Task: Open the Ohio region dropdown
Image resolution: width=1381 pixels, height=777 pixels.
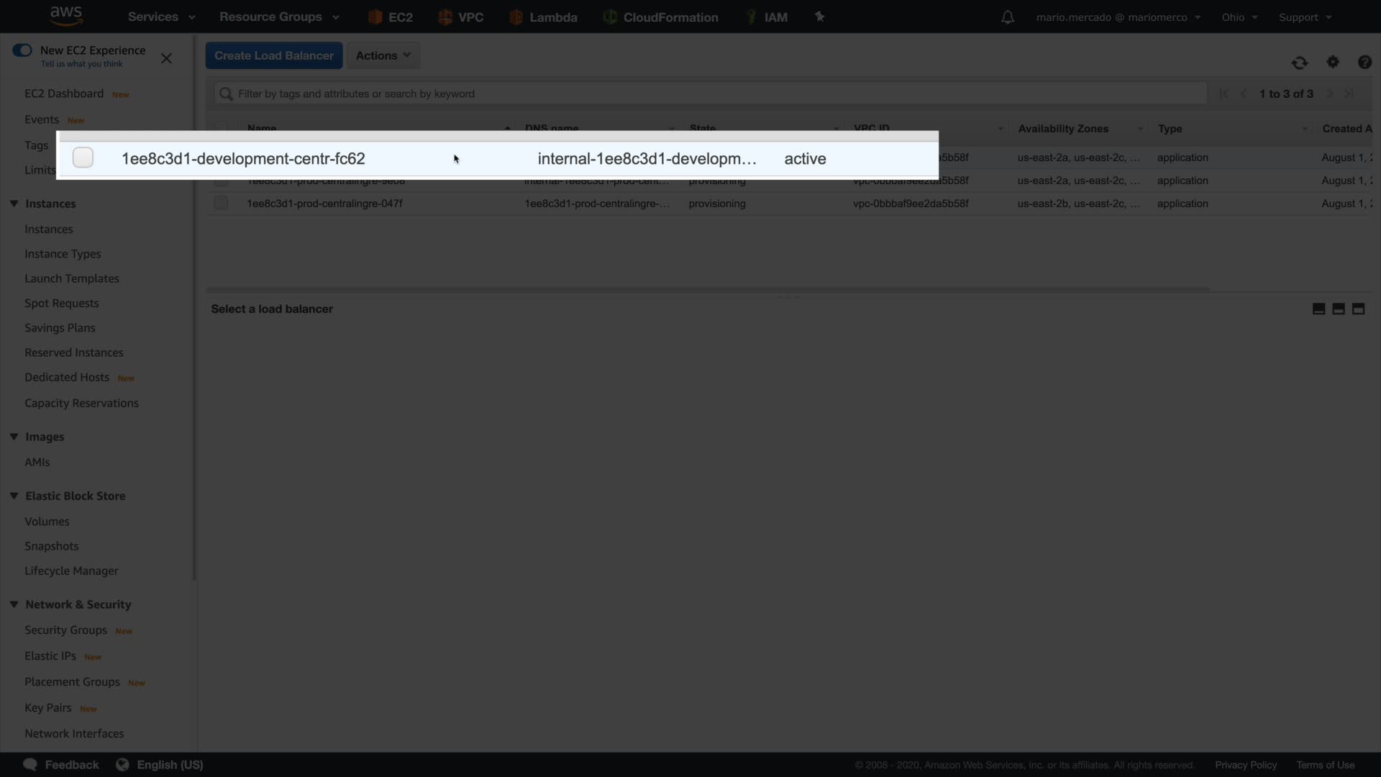Action: (x=1239, y=17)
